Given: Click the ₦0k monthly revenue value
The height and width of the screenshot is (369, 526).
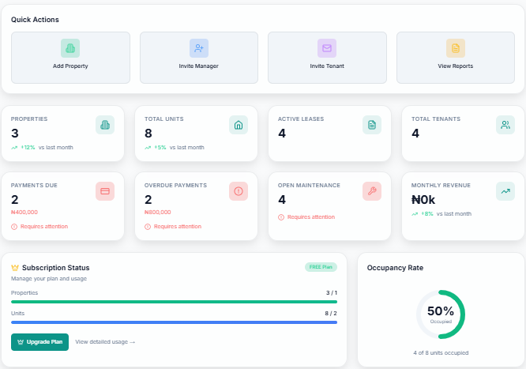Looking at the screenshot, I should point(423,200).
